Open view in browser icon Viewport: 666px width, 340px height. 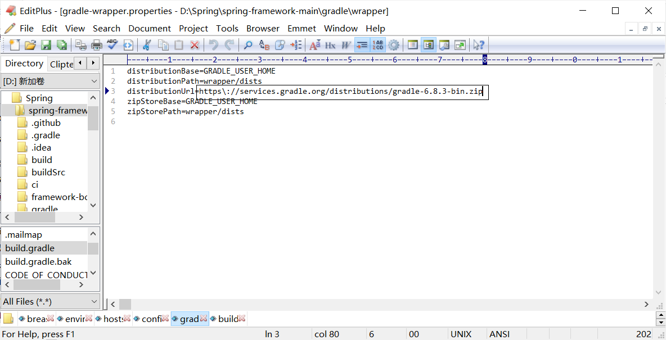(x=128, y=44)
